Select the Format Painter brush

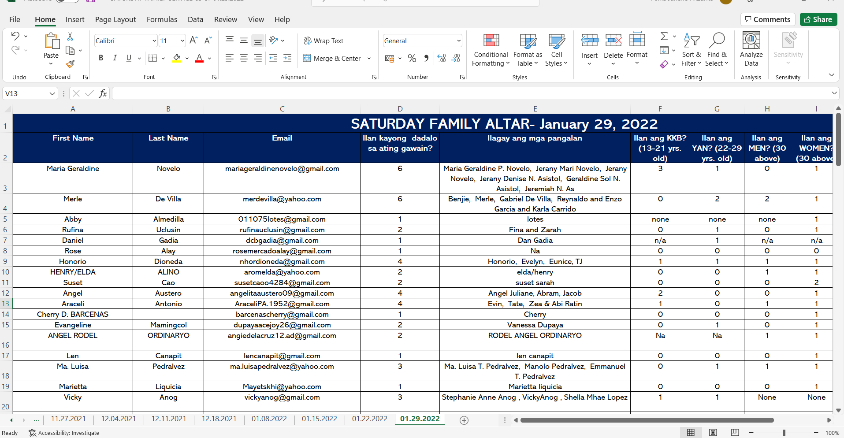tap(70, 64)
